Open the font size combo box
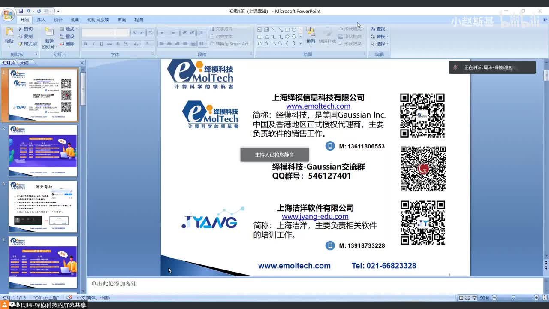Screen dimensions: 549x309 point(122,33)
